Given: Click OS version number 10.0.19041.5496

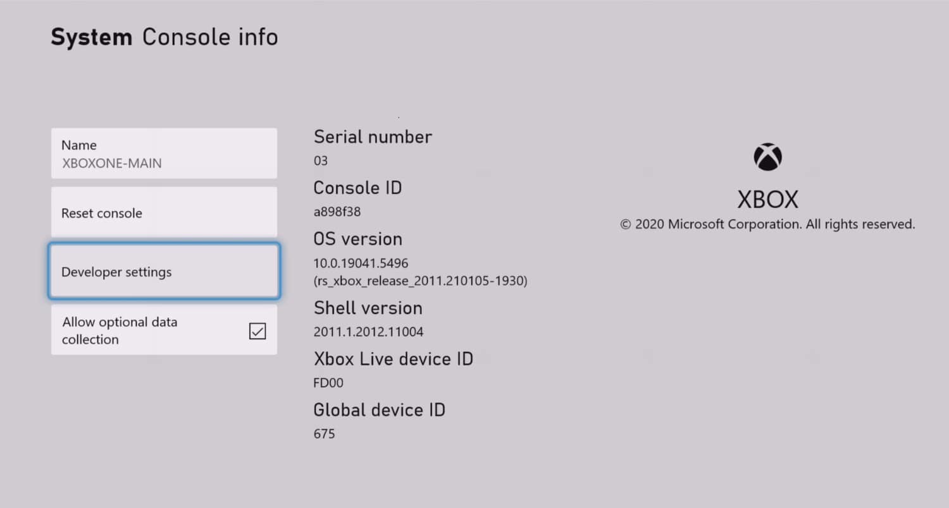Looking at the screenshot, I should coord(361,263).
